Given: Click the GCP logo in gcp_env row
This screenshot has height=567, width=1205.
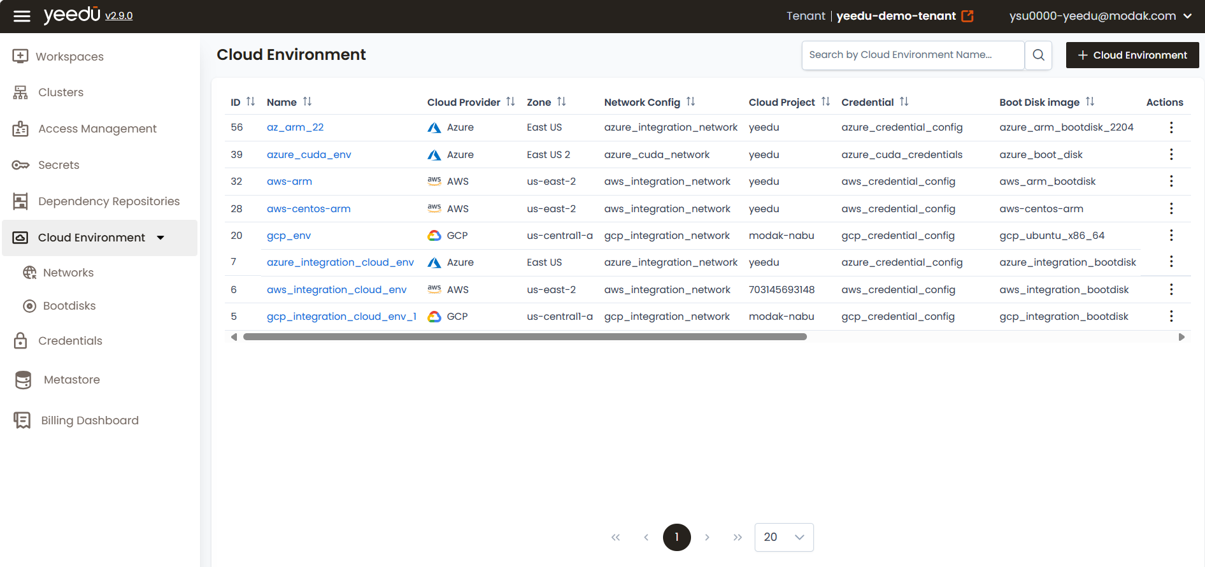Looking at the screenshot, I should pyautogui.click(x=434, y=236).
